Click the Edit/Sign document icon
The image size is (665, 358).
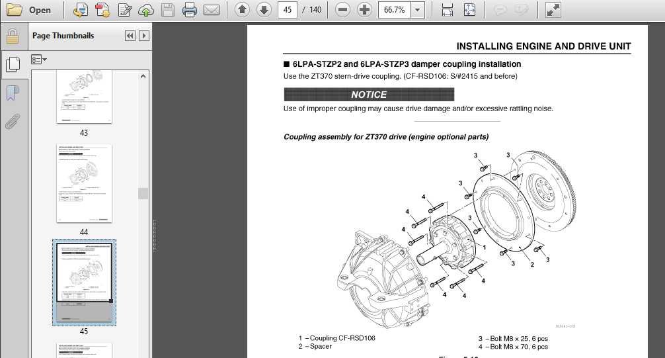click(x=125, y=10)
